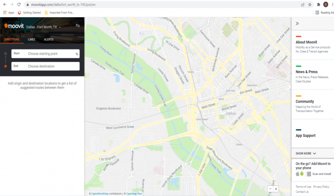Switch to the ALERTS tab

pos(49,39)
